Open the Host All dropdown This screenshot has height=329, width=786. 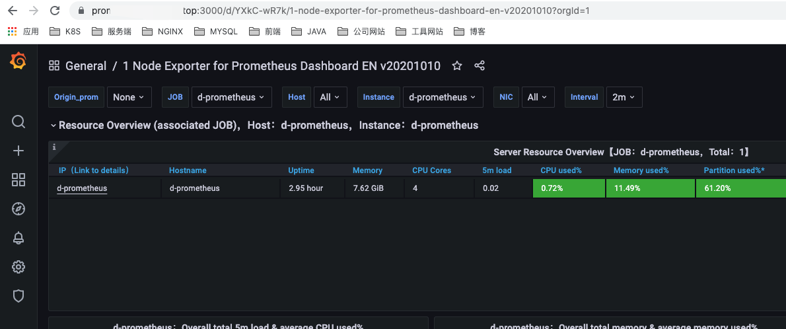[x=330, y=97]
